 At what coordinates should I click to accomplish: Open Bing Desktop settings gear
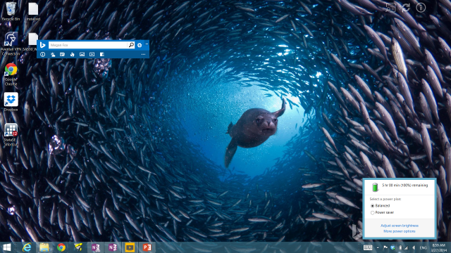click(x=140, y=45)
